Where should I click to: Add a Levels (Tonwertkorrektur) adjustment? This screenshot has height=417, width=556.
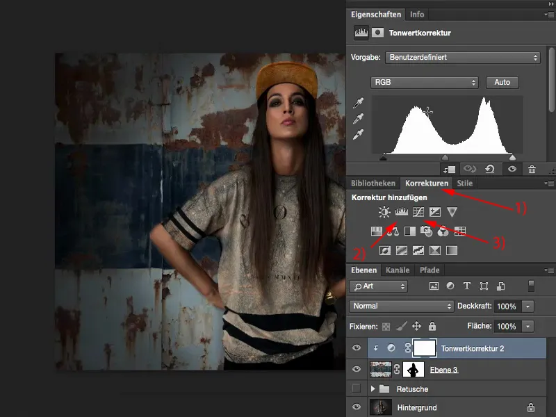(402, 212)
